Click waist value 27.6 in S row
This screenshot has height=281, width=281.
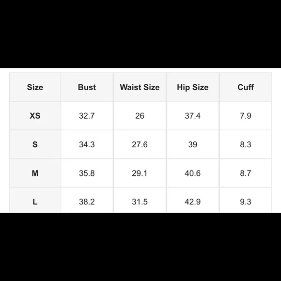(140, 144)
